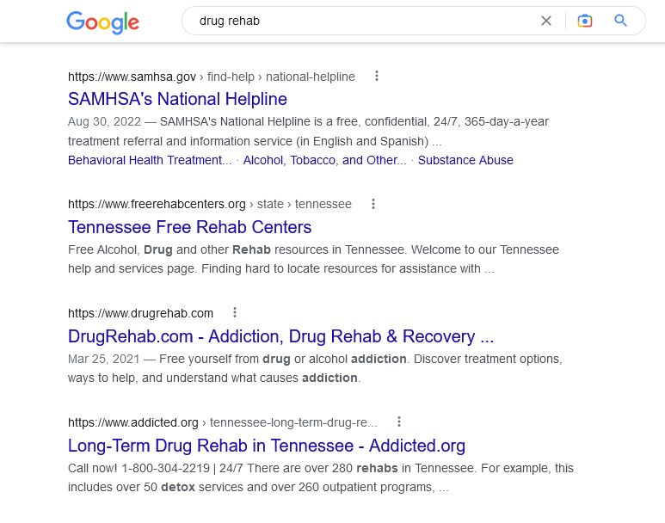Screen dimensions: 665x523
Task: Open three-dot menu beside drugrehab.com URL
Action: (x=235, y=312)
